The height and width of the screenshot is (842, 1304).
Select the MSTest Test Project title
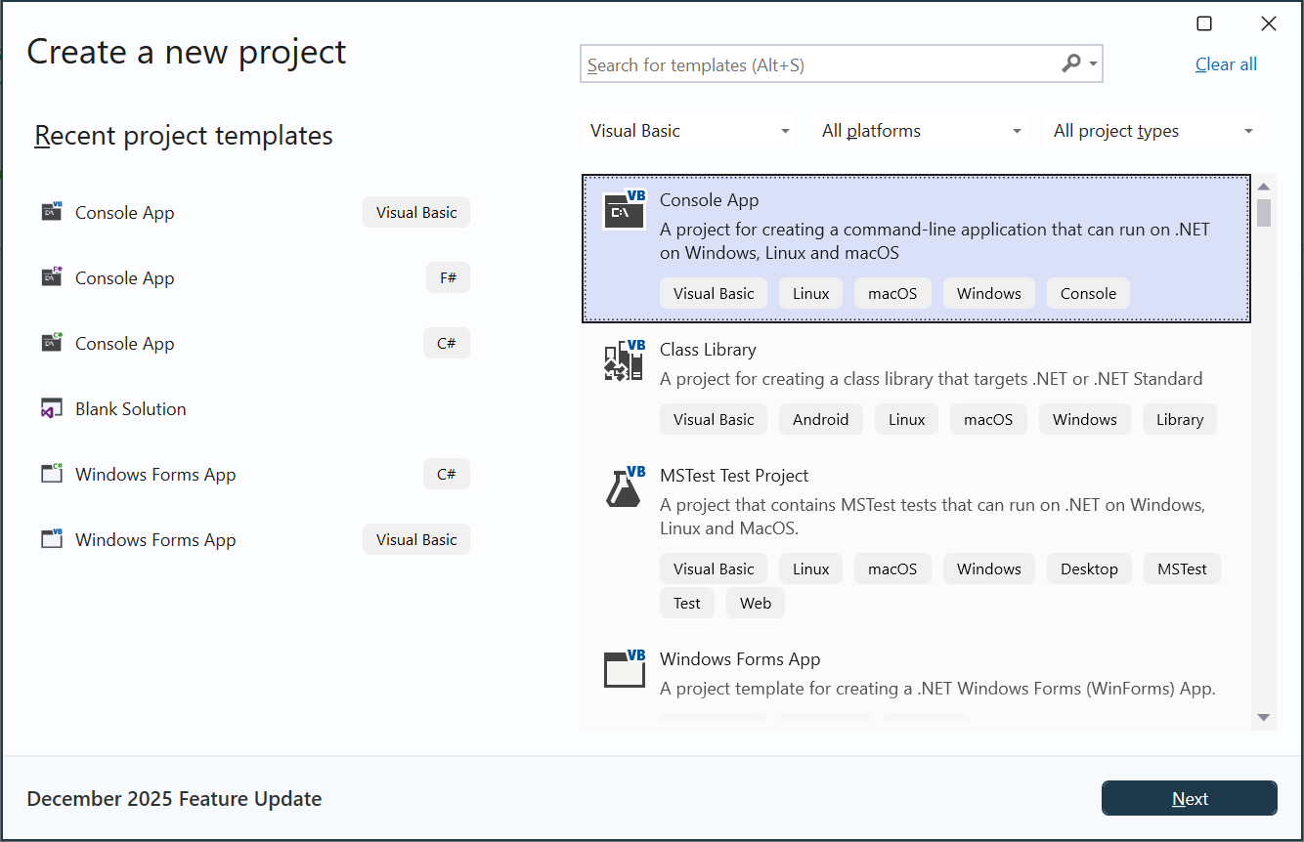[x=734, y=475]
